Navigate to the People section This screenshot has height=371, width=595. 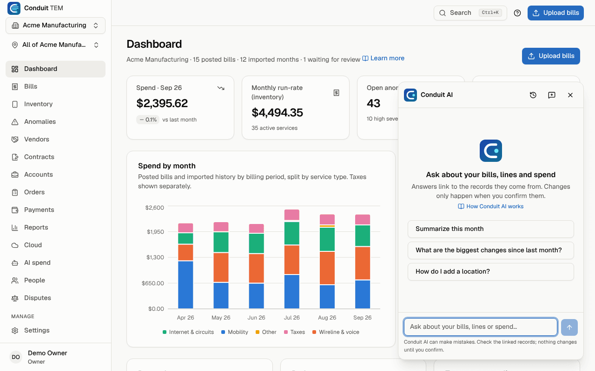pos(56,281)
